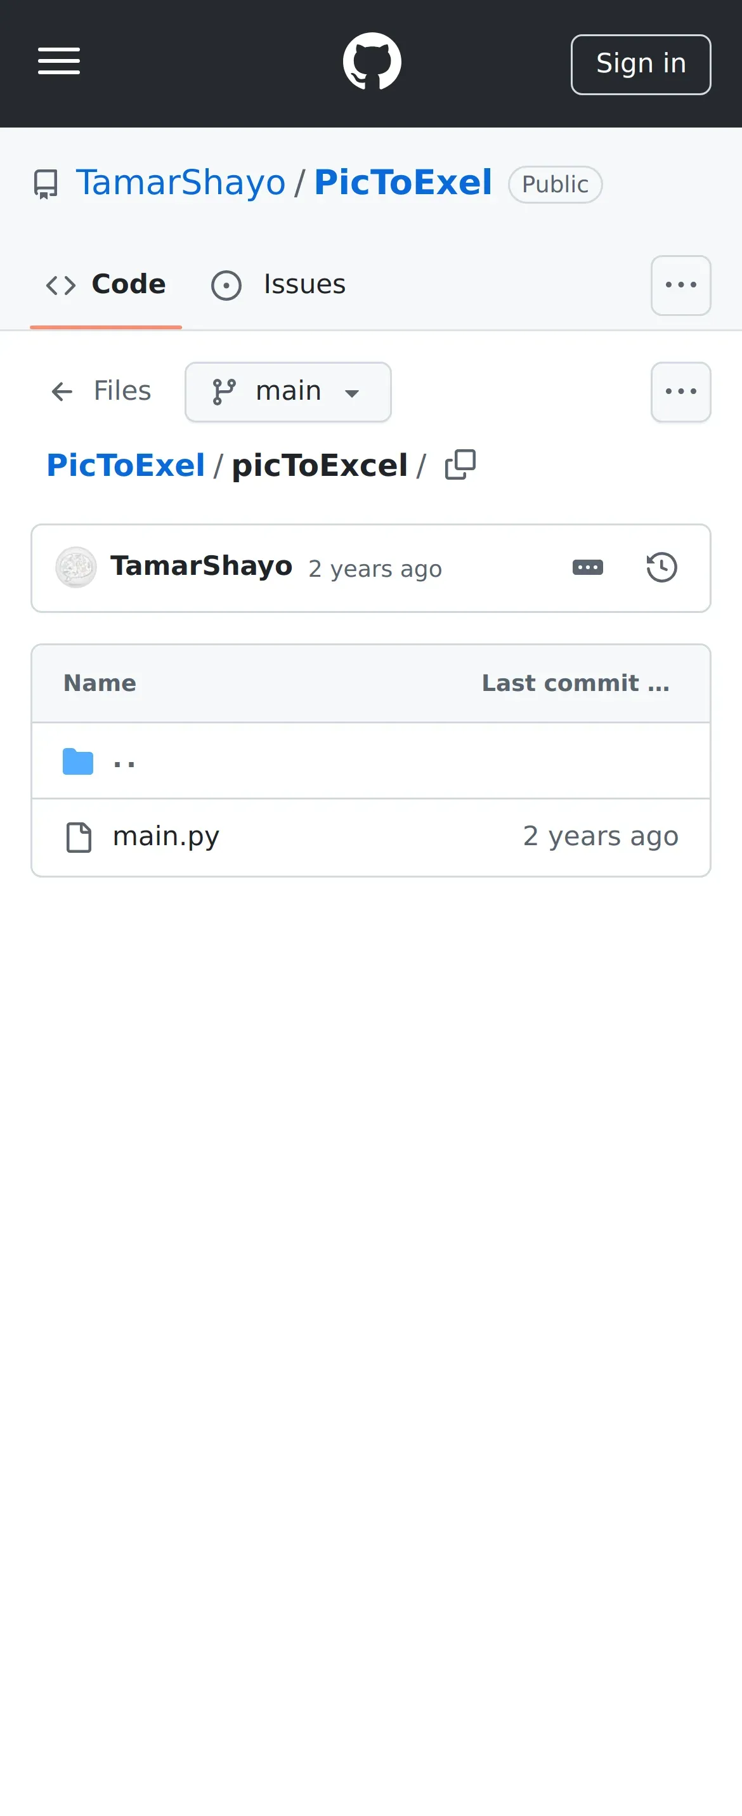Expand additional repository navigation options
The image size is (742, 1816).
pyautogui.click(x=680, y=286)
